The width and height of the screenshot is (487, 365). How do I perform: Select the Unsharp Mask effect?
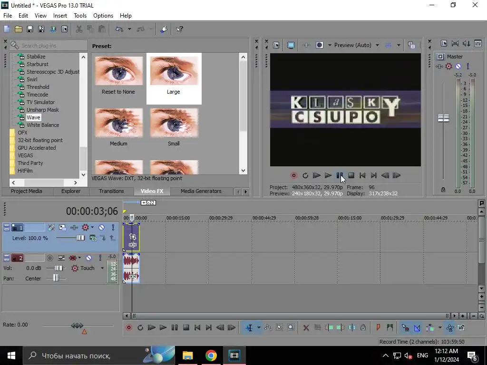point(42,110)
